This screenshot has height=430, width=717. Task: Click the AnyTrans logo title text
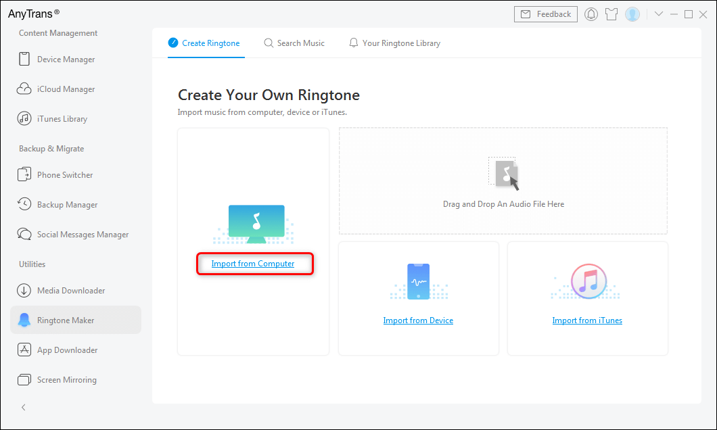coord(34,14)
